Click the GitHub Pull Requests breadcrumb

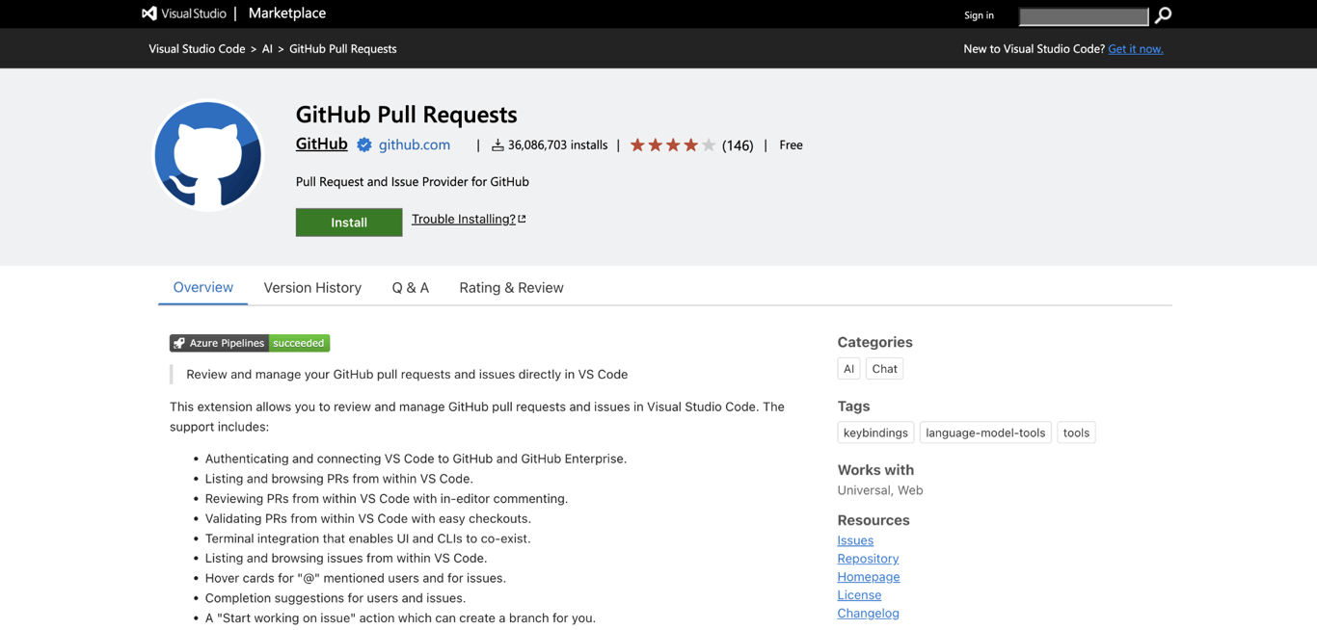343,48
